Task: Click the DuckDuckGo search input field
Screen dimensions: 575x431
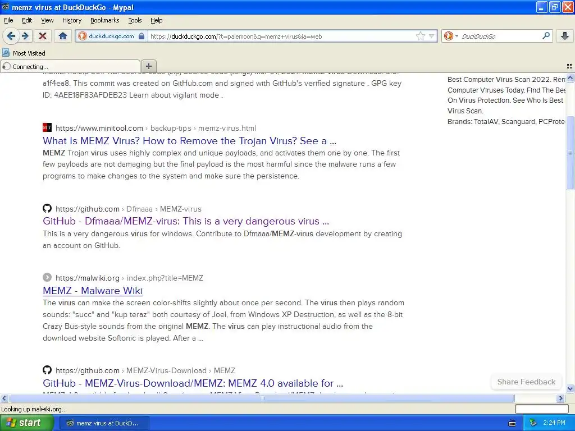Action: 500,36
